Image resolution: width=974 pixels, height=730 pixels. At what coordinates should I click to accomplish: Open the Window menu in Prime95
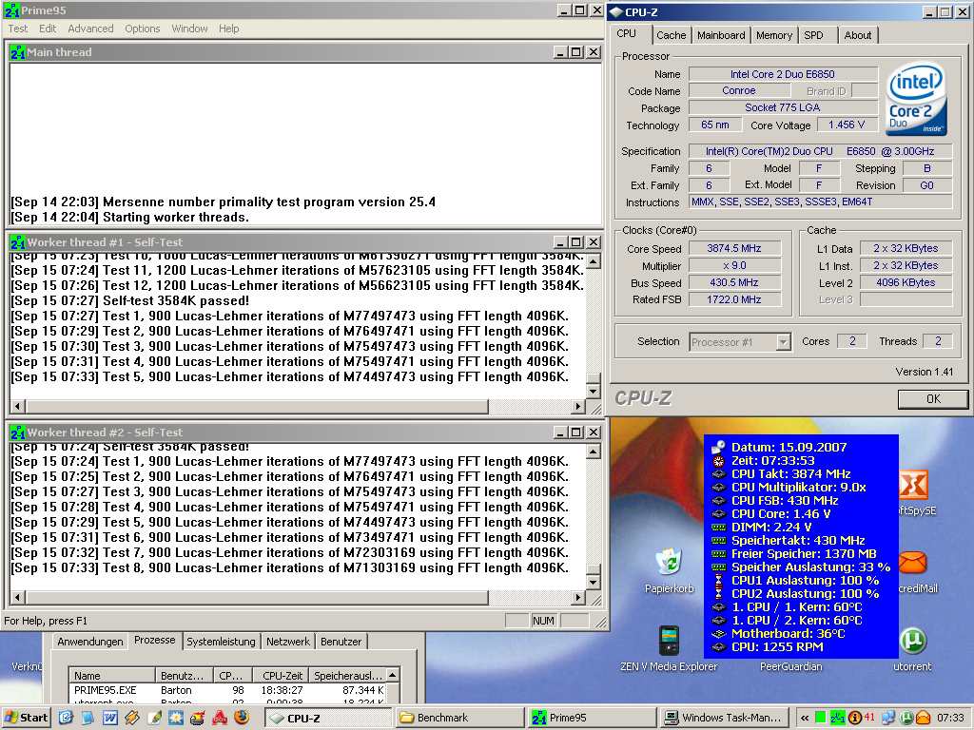coord(189,29)
